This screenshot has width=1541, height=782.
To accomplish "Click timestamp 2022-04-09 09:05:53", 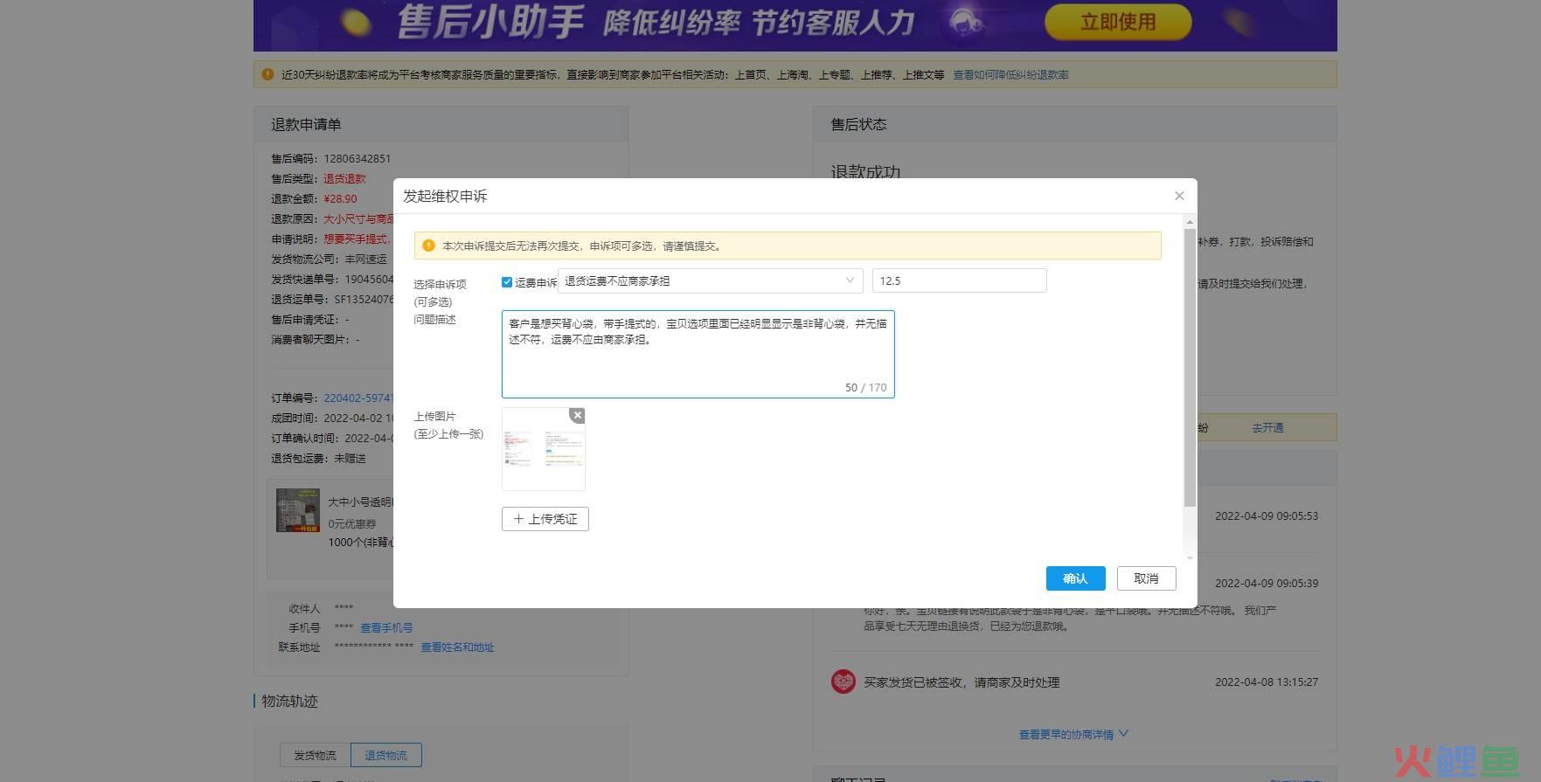I will [x=1267, y=516].
